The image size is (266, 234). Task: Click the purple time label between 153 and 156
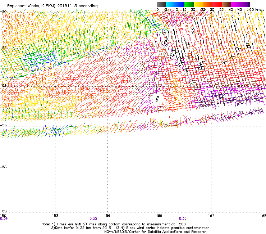click(x=93, y=219)
